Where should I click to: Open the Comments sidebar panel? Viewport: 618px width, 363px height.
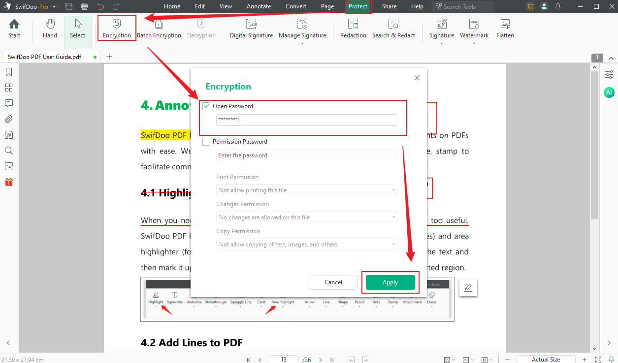[9, 103]
